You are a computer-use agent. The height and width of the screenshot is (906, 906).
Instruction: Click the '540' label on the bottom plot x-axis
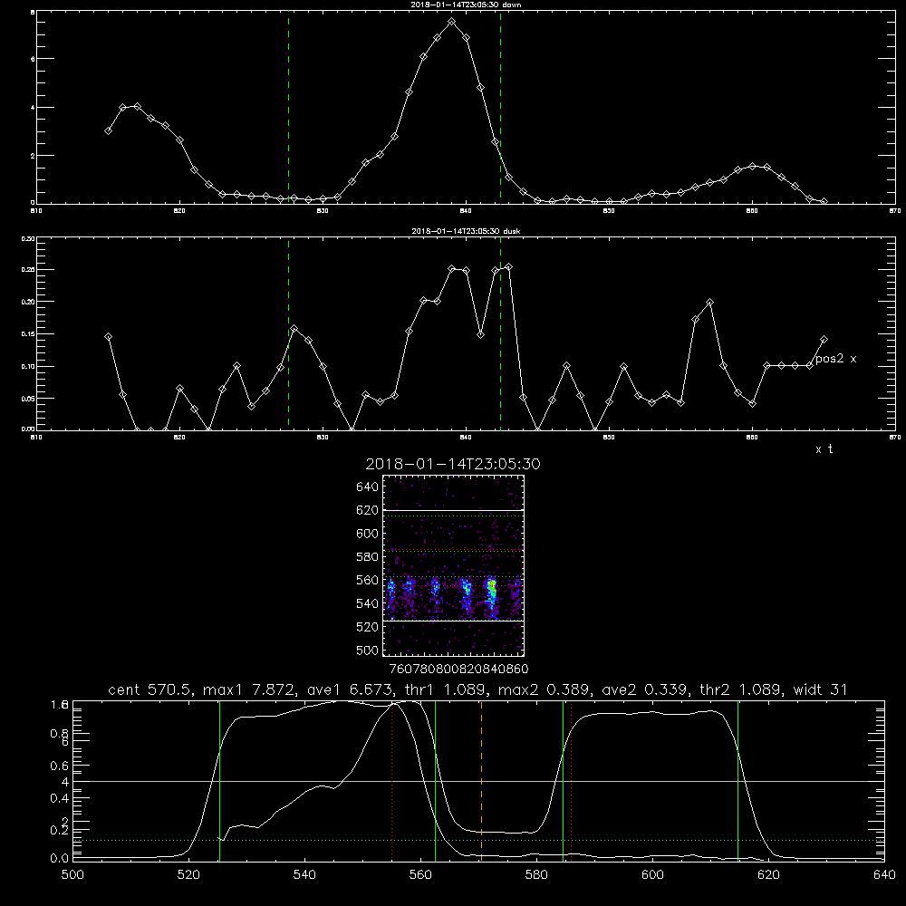pos(304,875)
